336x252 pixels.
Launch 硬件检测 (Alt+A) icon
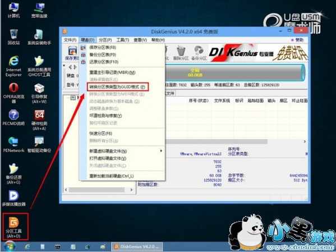coord(39,120)
